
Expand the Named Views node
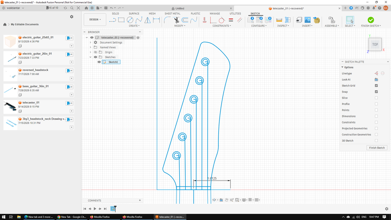(91, 47)
